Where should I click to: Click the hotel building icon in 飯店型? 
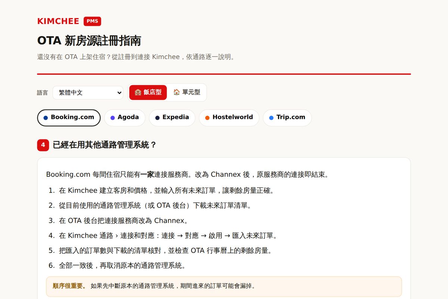[138, 92]
